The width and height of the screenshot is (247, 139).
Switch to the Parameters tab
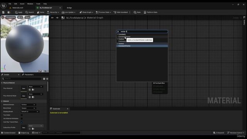(x=28, y=75)
